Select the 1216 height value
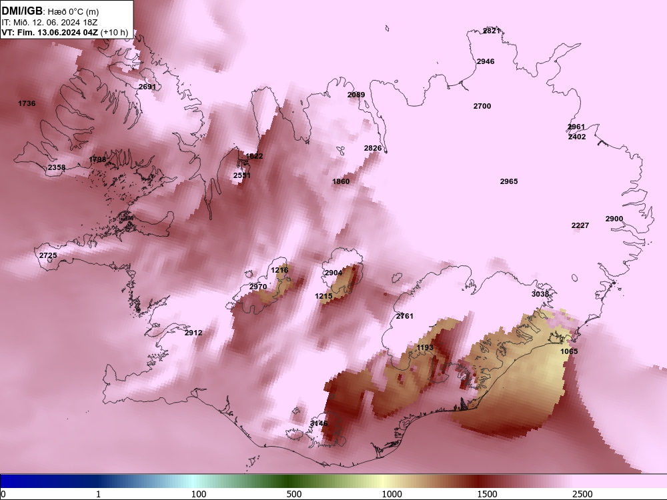This screenshot has height=500, width=667. click(x=279, y=270)
